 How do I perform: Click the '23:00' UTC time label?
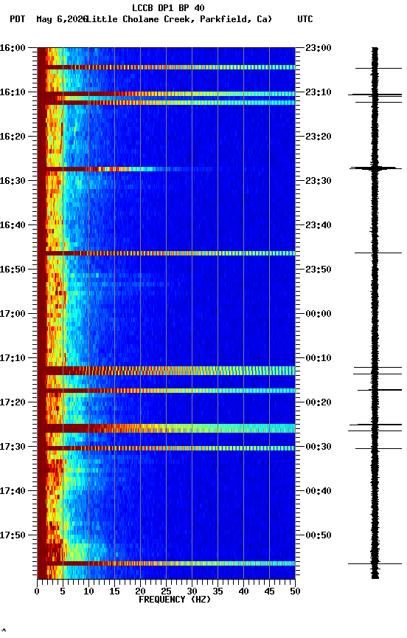[319, 48]
